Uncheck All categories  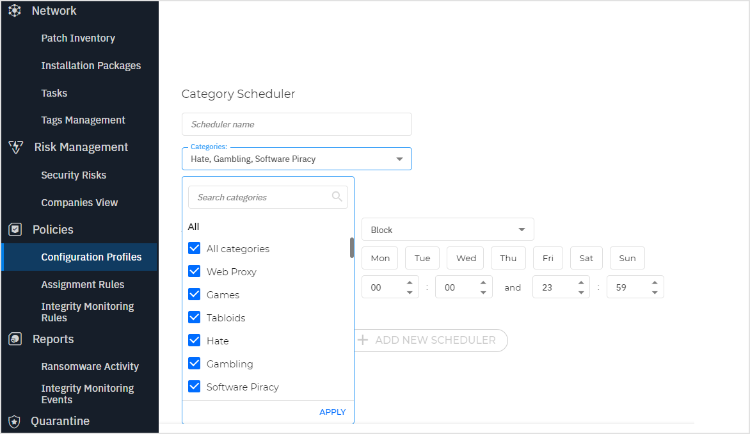coord(194,248)
